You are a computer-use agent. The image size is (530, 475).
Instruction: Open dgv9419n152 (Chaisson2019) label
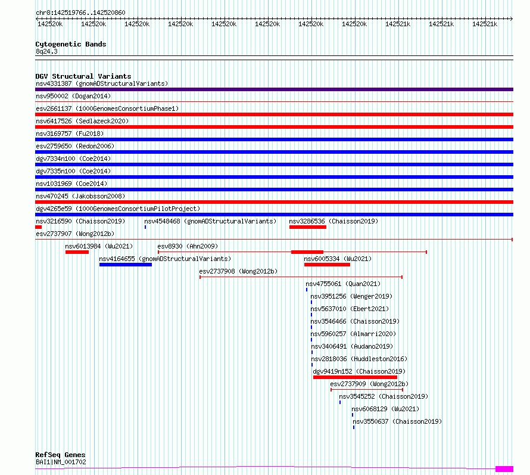359,371
